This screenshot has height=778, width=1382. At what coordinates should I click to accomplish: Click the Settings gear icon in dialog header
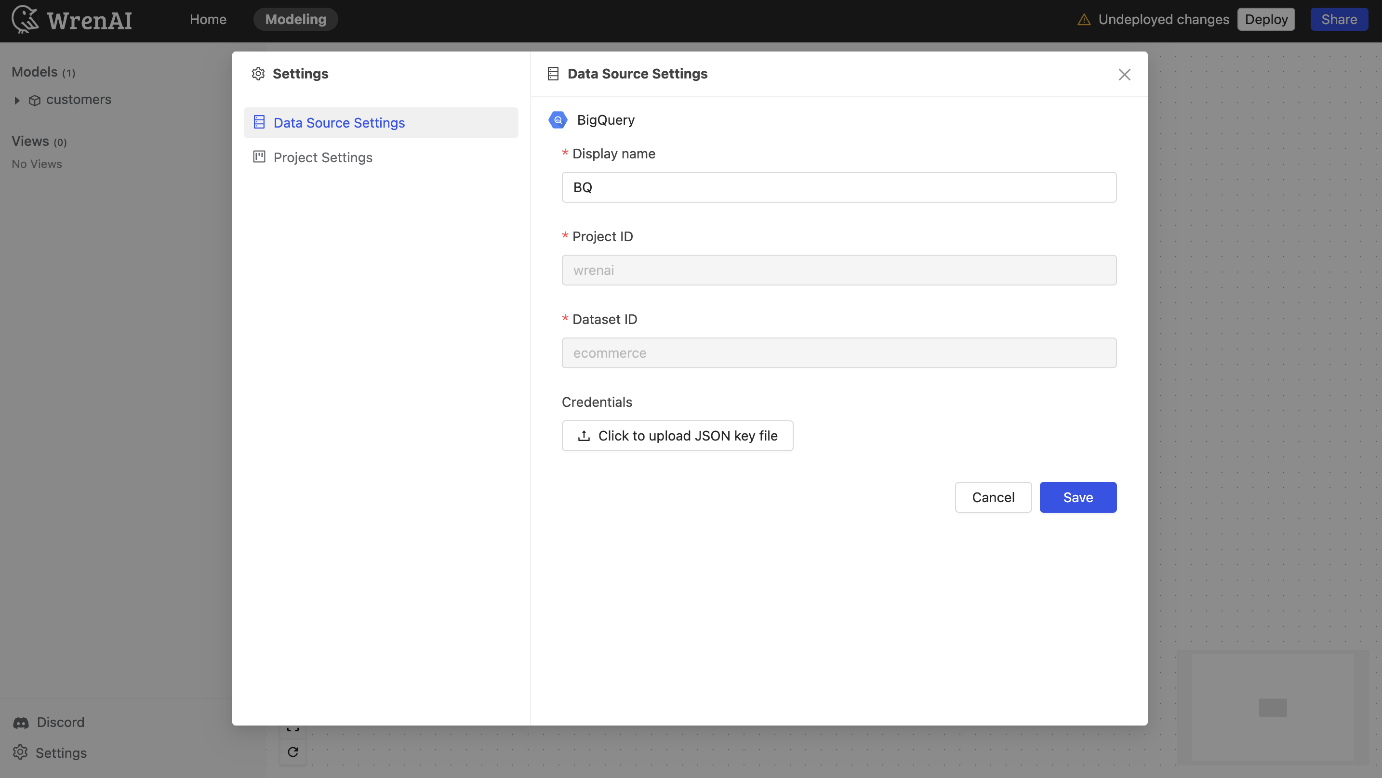tap(259, 74)
